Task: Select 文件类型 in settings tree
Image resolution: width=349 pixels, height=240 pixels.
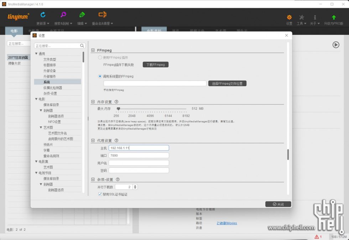Action: click(50, 59)
